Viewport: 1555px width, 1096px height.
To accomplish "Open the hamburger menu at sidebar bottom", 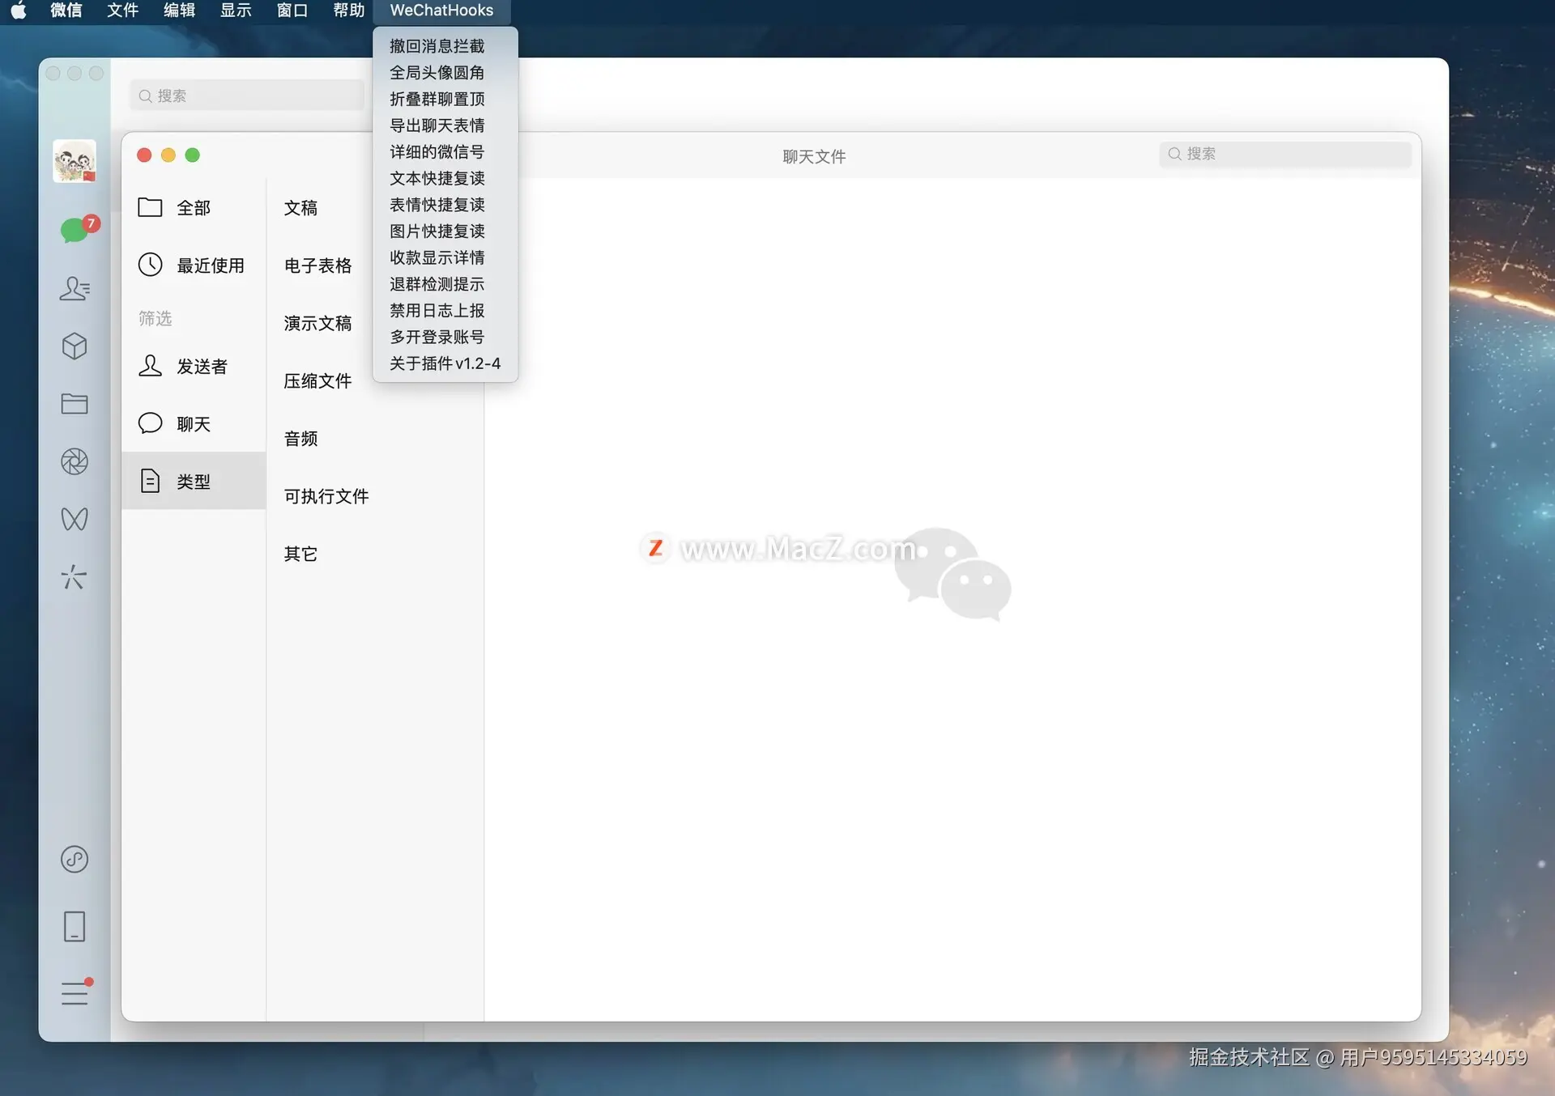I will 75,994.
